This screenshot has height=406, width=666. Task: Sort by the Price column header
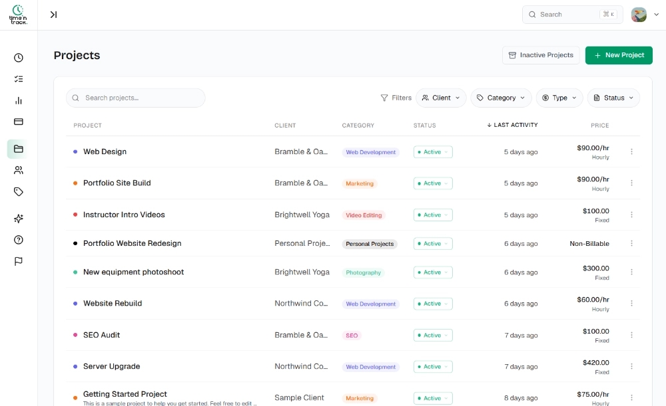[600, 126]
